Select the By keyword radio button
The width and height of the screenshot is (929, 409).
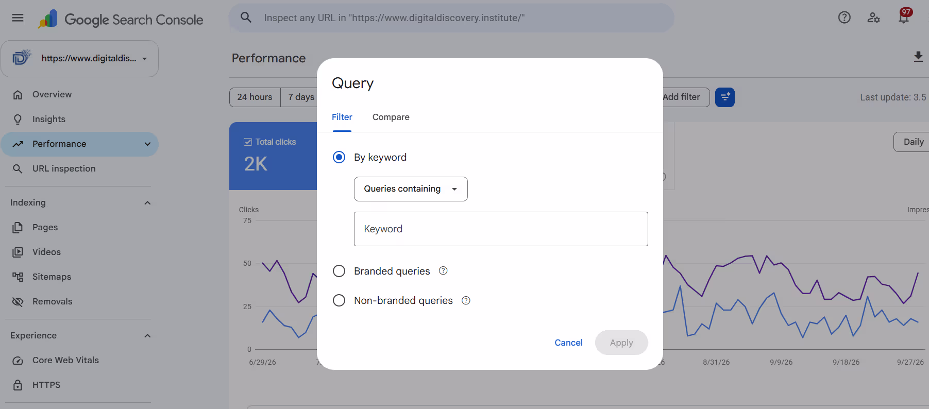coord(339,157)
